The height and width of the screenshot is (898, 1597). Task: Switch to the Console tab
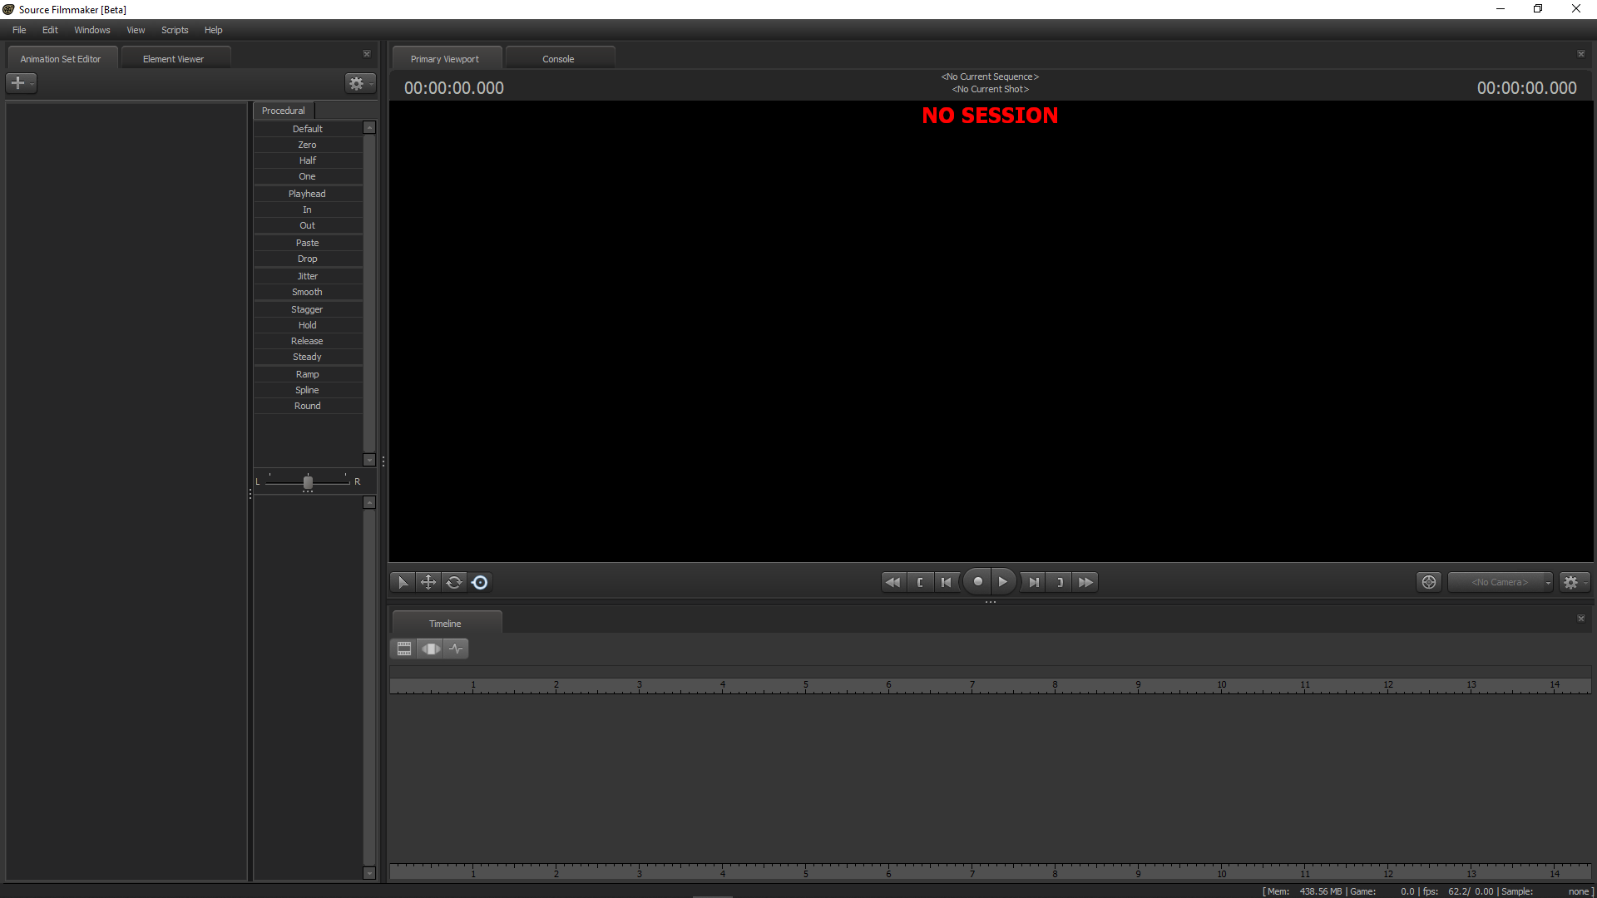558,59
